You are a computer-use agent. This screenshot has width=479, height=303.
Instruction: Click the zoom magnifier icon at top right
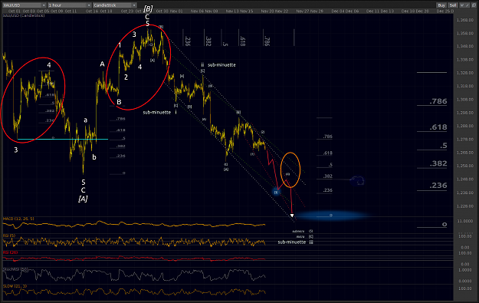point(474,5)
